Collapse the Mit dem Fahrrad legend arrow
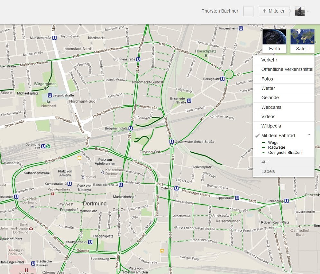 [309, 135]
